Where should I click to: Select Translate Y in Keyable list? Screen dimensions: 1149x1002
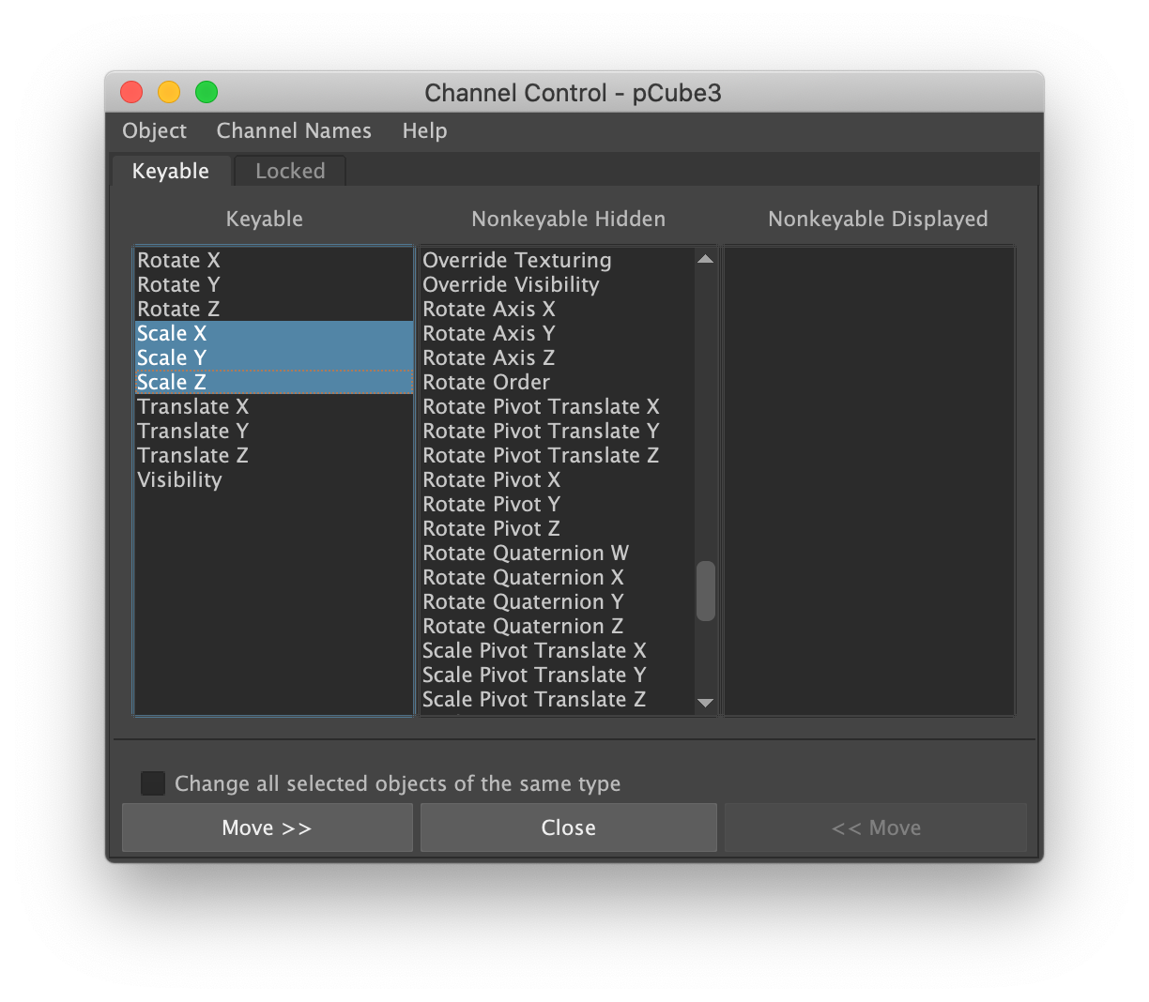[192, 432]
